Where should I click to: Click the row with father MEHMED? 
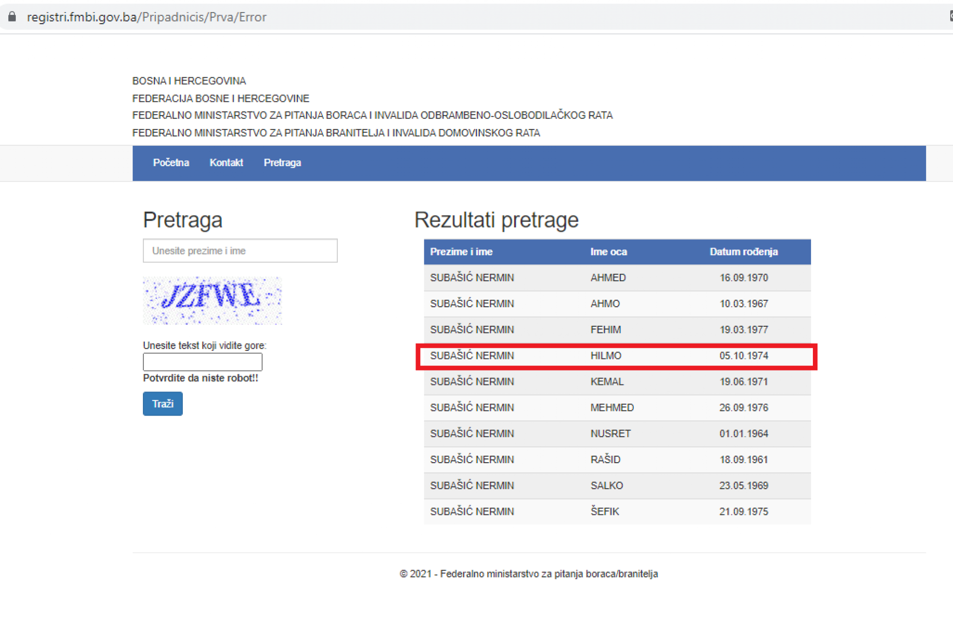(x=617, y=408)
